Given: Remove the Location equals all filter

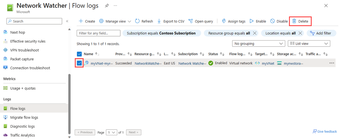Looking at the screenshot, I should 300,33.
